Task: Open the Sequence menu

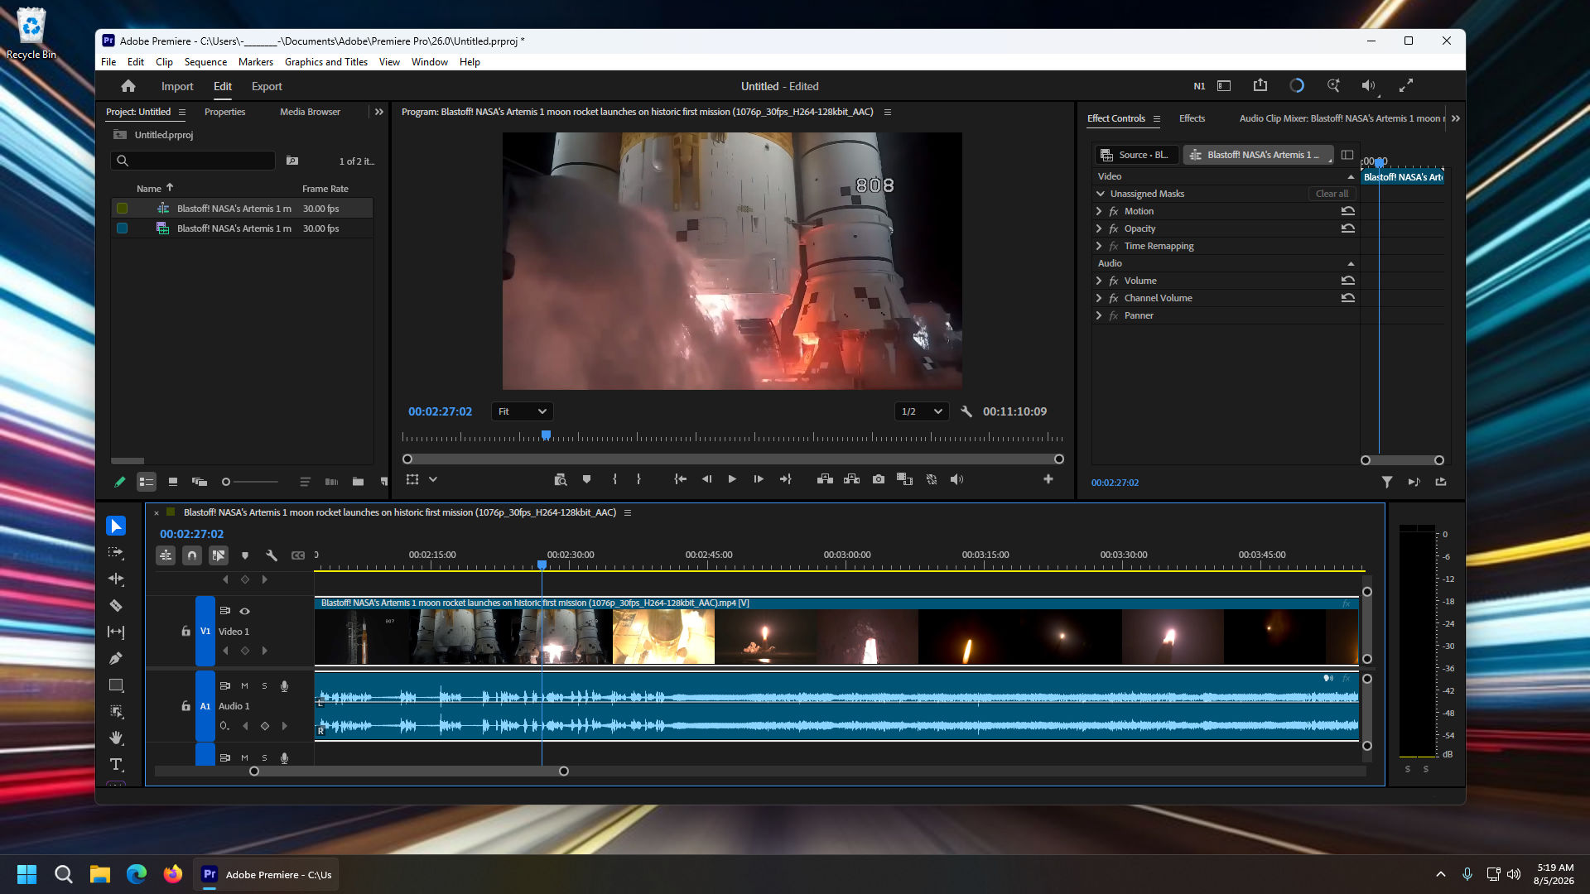Action: [x=205, y=62]
